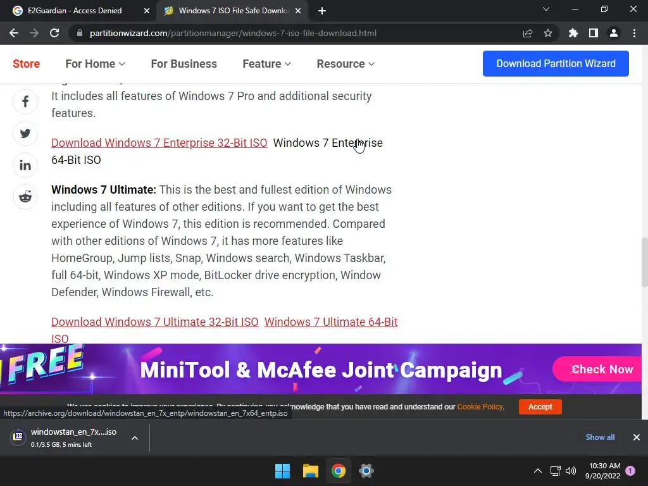Expand the Resource menu
Screen dimensions: 648x486
pyautogui.click(x=346, y=64)
